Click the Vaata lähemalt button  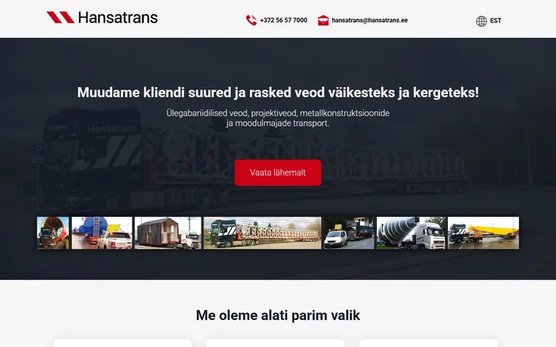click(x=278, y=173)
